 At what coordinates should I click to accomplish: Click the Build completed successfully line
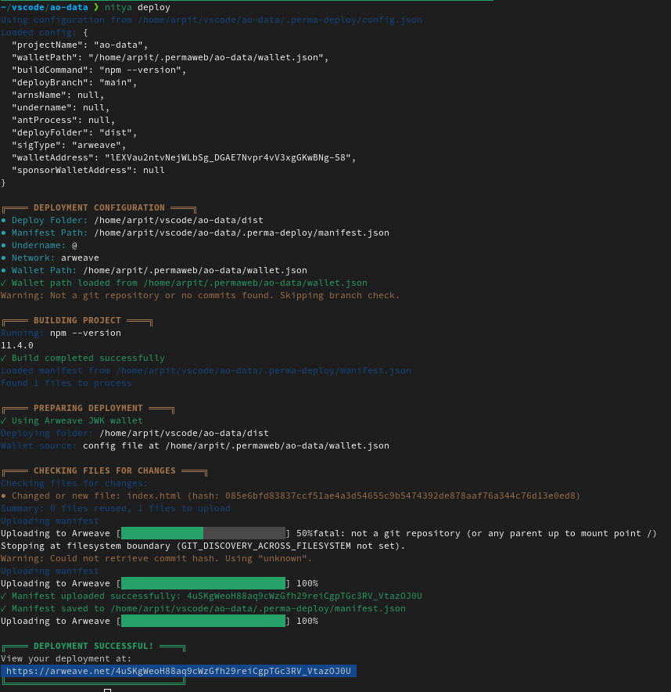pos(83,358)
